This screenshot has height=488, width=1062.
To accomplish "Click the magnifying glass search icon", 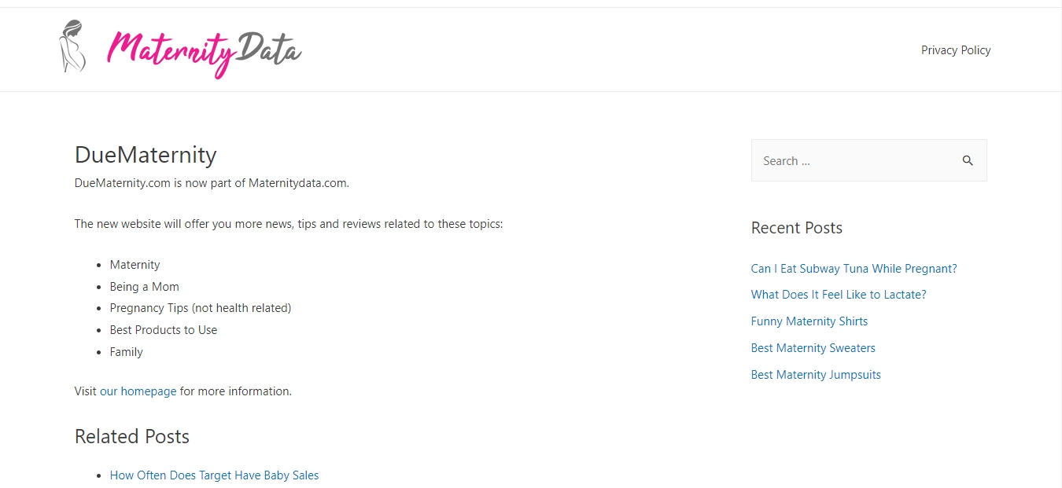I will tap(968, 161).
